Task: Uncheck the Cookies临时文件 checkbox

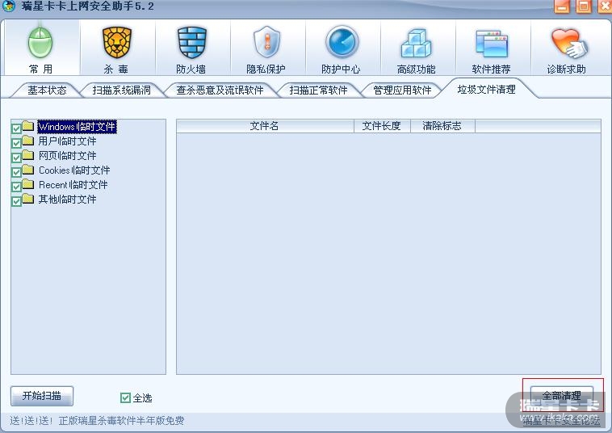Action: (16, 172)
